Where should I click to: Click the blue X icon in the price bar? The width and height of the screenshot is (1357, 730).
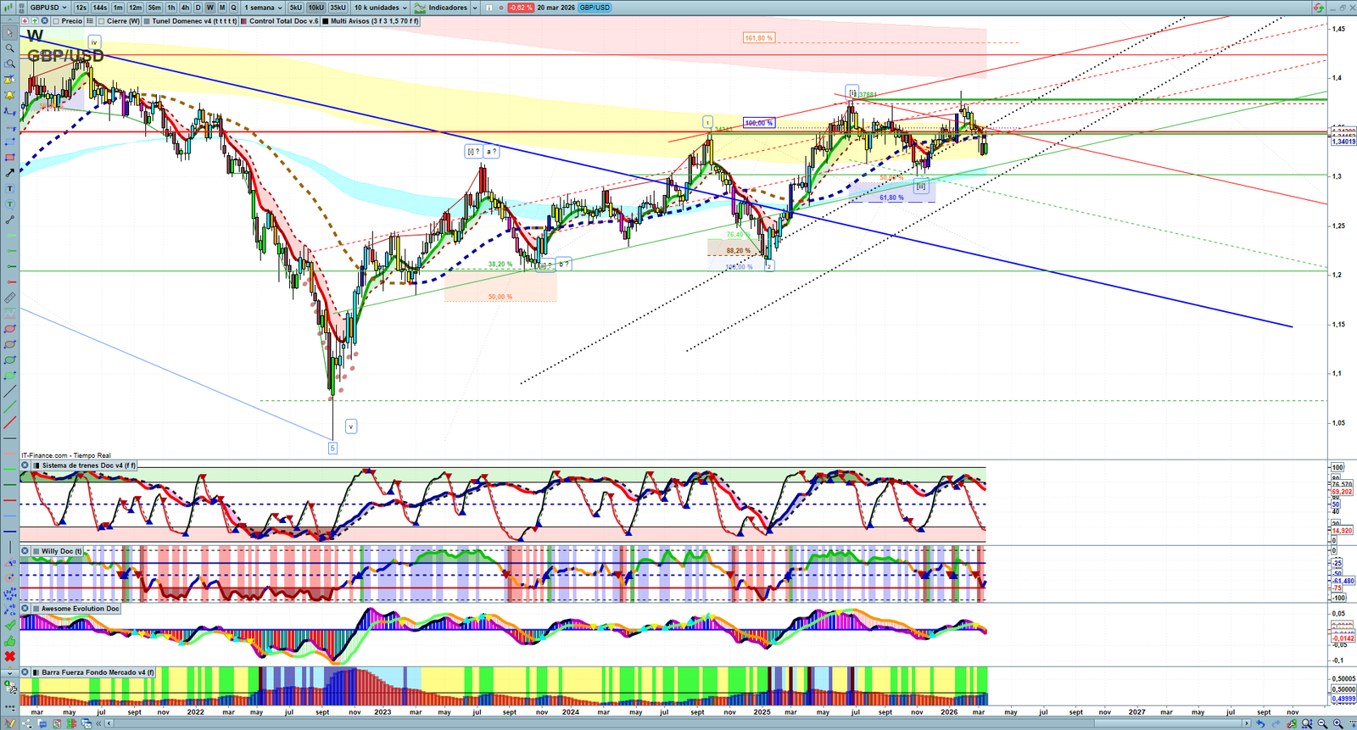[x=44, y=21]
